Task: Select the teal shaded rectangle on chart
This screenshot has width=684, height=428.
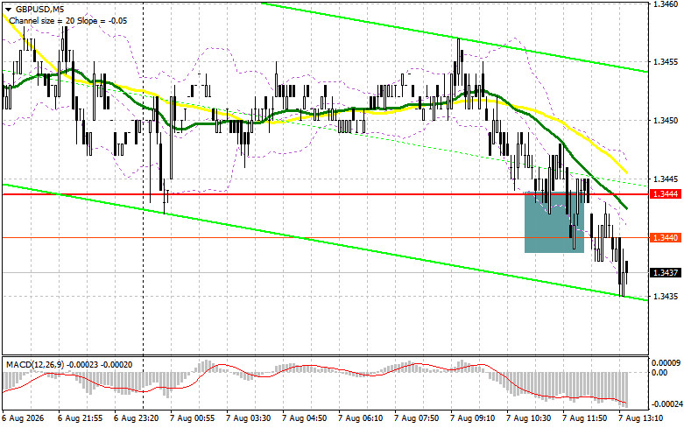Action: [554, 222]
